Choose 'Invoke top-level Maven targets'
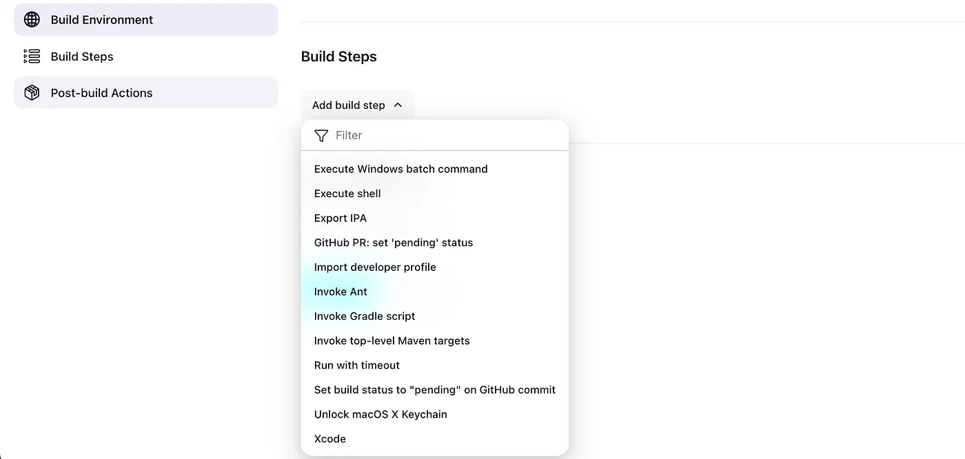Screen dimensions: 965x459 392,340
